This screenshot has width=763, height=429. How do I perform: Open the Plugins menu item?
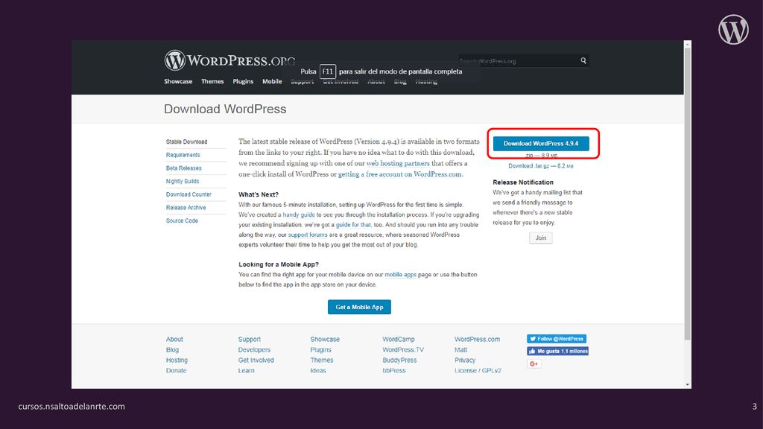click(x=243, y=81)
